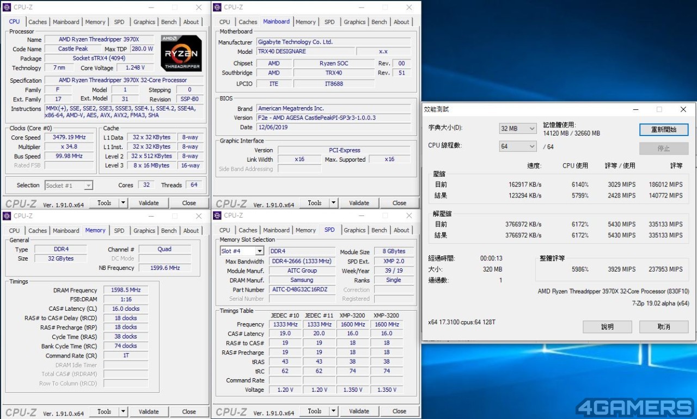Click the CPU-Z app icon in Memory window title bar
Screen dimensions: 697x419
point(7,215)
